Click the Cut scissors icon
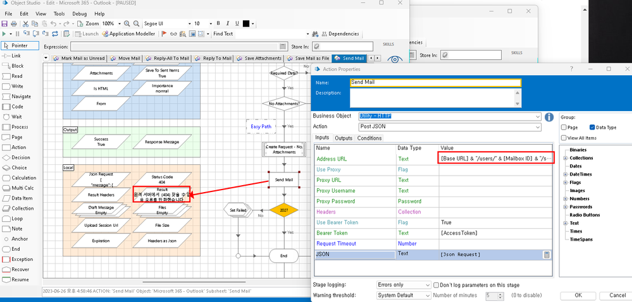 pyautogui.click(x=25, y=23)
